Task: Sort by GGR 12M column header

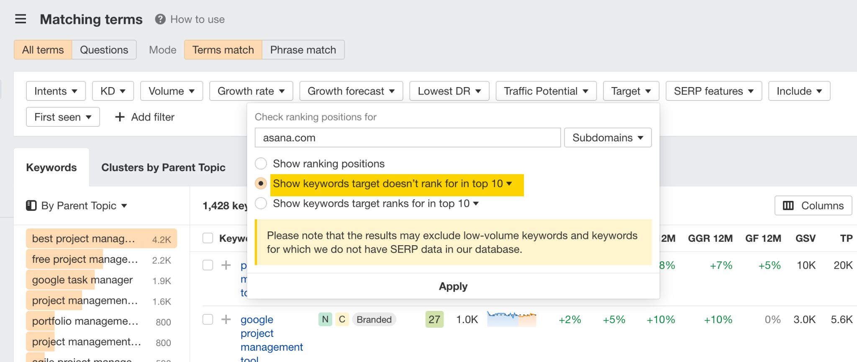Action: pos(710,238)
